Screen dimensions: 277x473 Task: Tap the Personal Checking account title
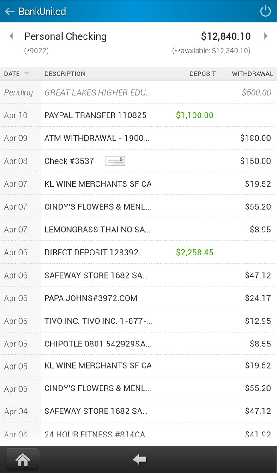tap(65, 36)
